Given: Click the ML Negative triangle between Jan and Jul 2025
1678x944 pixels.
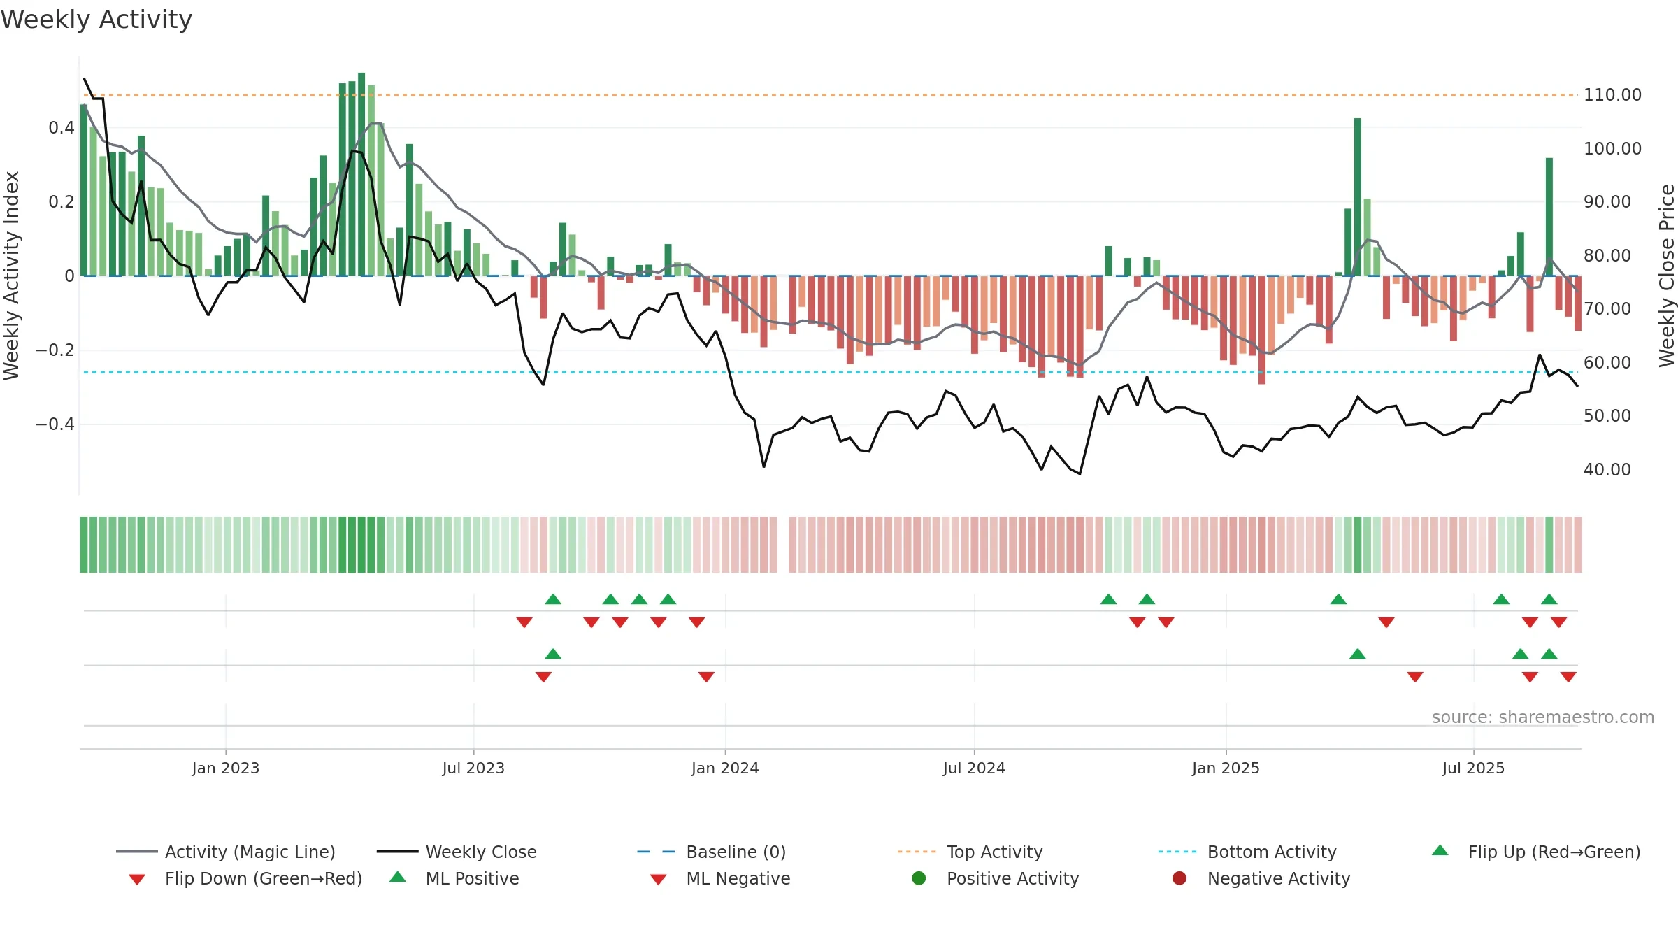Looking at the screenshot, I should click(x=1415, y=677).
